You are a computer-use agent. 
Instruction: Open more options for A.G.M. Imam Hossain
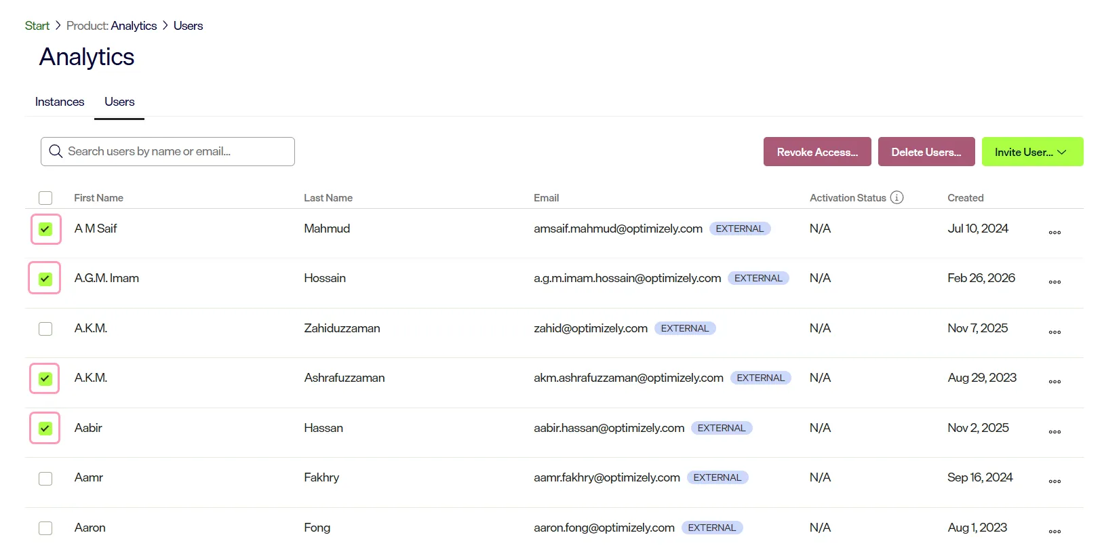(x=1055, y=282)
